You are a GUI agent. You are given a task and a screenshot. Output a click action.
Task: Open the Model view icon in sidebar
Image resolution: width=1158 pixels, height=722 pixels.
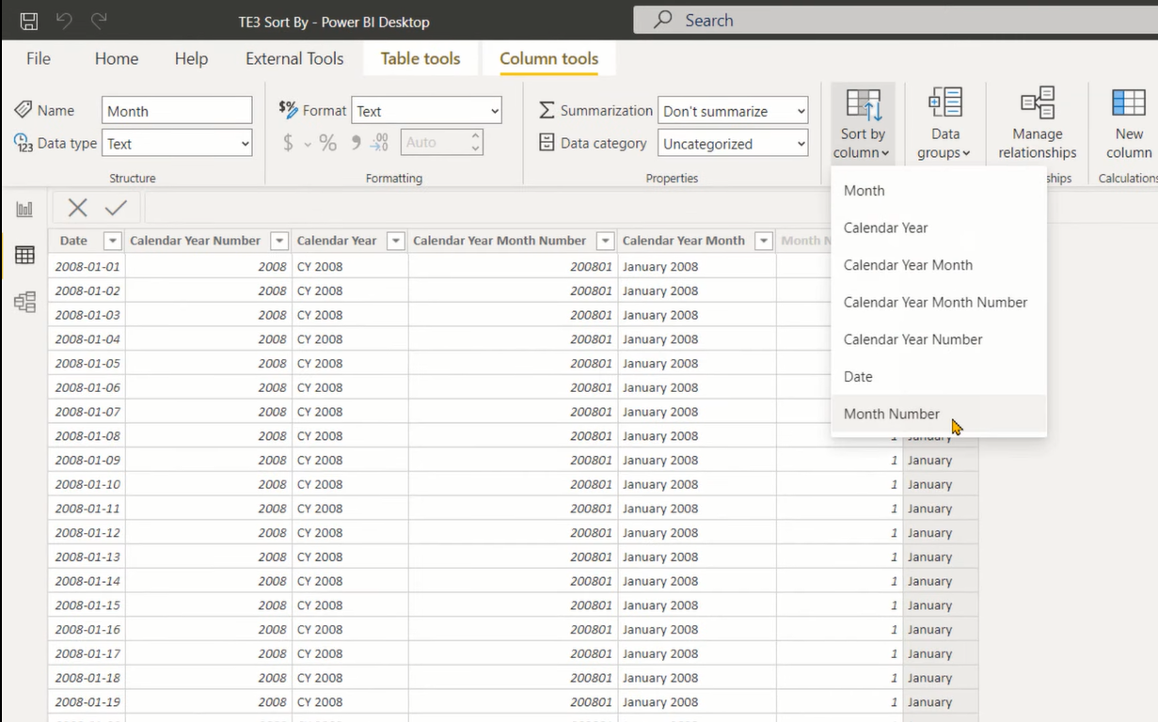pos(24,302)
